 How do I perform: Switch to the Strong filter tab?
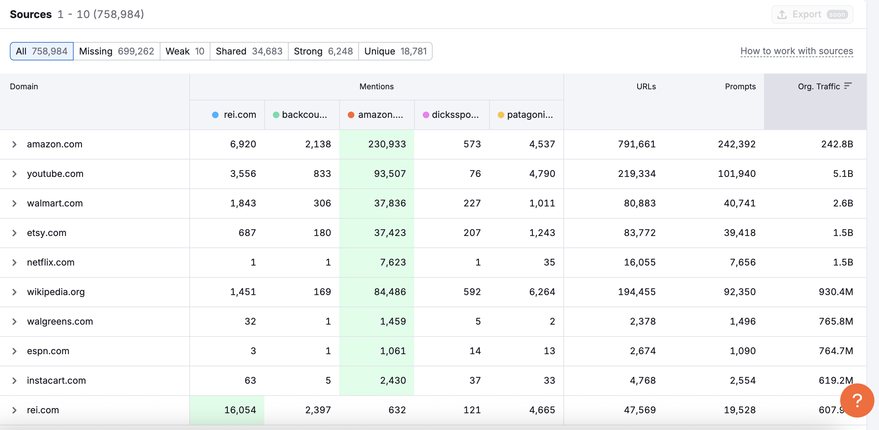[x=323, y=51]
